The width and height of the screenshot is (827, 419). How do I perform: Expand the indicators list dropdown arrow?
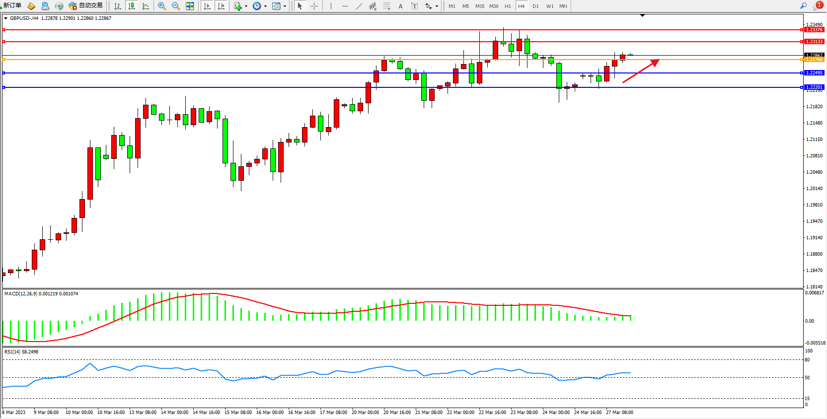(246, 6)
